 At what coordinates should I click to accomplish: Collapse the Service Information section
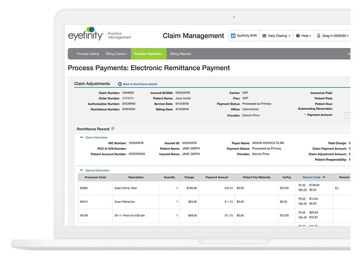click(x=81, y=170)
